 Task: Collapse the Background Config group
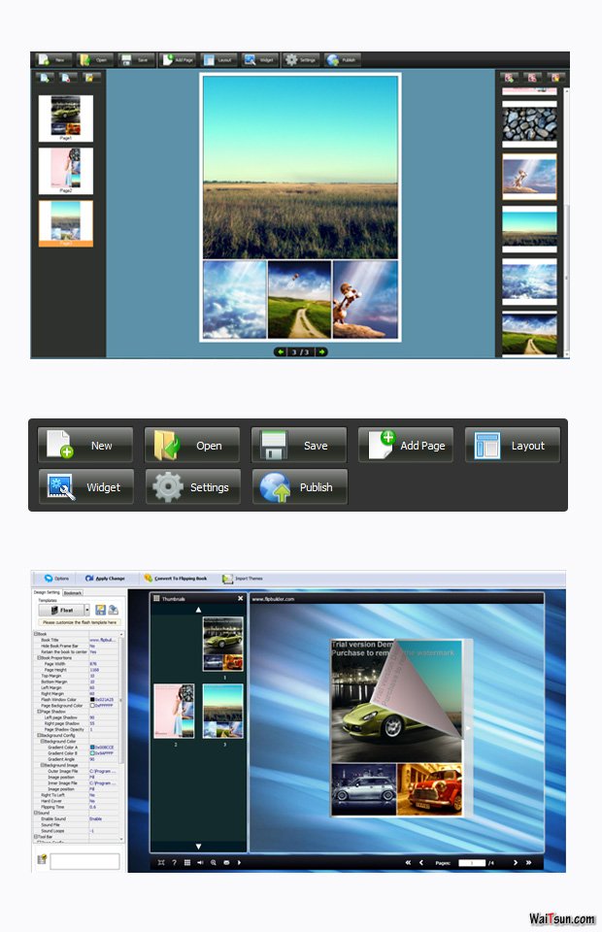[x=39, y=735]
